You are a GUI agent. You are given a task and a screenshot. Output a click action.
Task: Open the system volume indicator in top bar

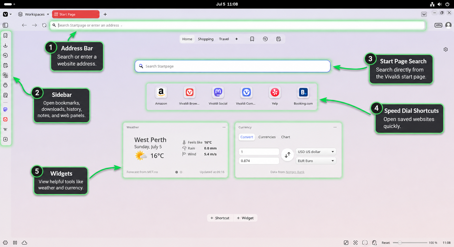pyautogui.click(x=440, y=4)
